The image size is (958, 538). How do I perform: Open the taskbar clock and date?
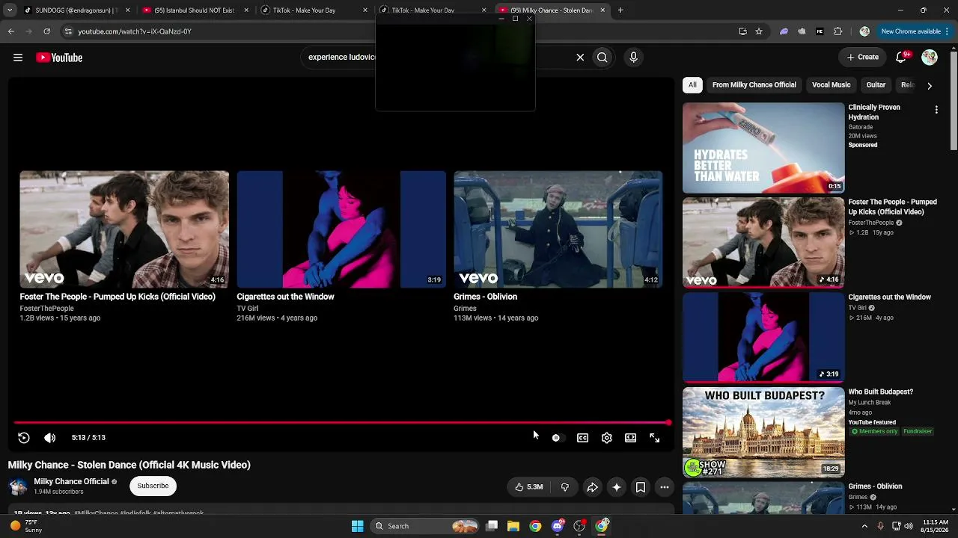click(x=936, y=526)
